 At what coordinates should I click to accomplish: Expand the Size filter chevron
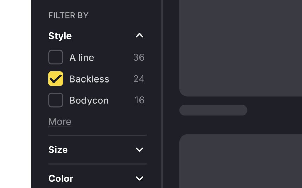(139, 150)
